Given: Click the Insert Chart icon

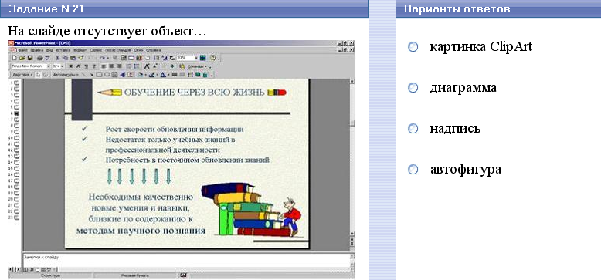Looking at the screenshot, I should point(139,58).
